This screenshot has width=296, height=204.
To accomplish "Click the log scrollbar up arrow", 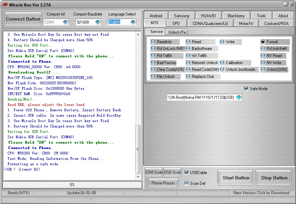I will tap(138, 34).
